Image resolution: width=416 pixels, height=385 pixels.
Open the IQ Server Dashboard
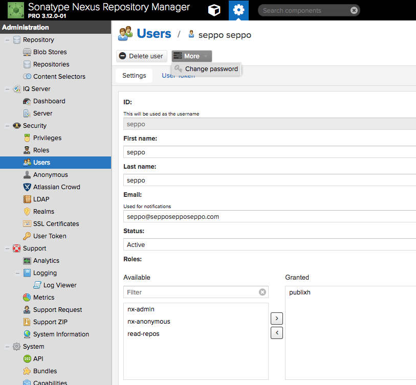(x=49, y=101)
